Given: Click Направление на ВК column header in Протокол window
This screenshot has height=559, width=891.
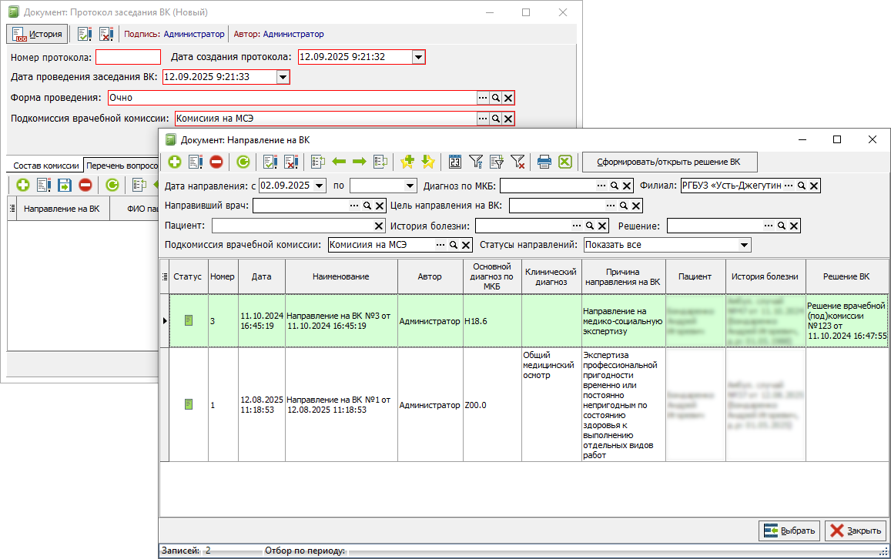Looking at the screenshot, I should tap(62, 209).
